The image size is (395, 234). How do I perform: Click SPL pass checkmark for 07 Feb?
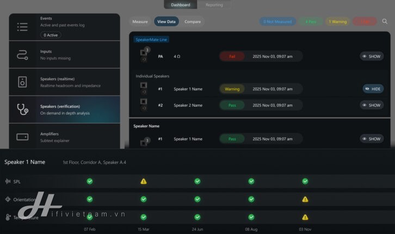(x=90, y=181)
